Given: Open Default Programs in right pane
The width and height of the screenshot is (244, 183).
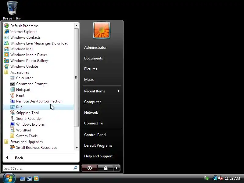Looking at the screenshot, I should 98,145.
